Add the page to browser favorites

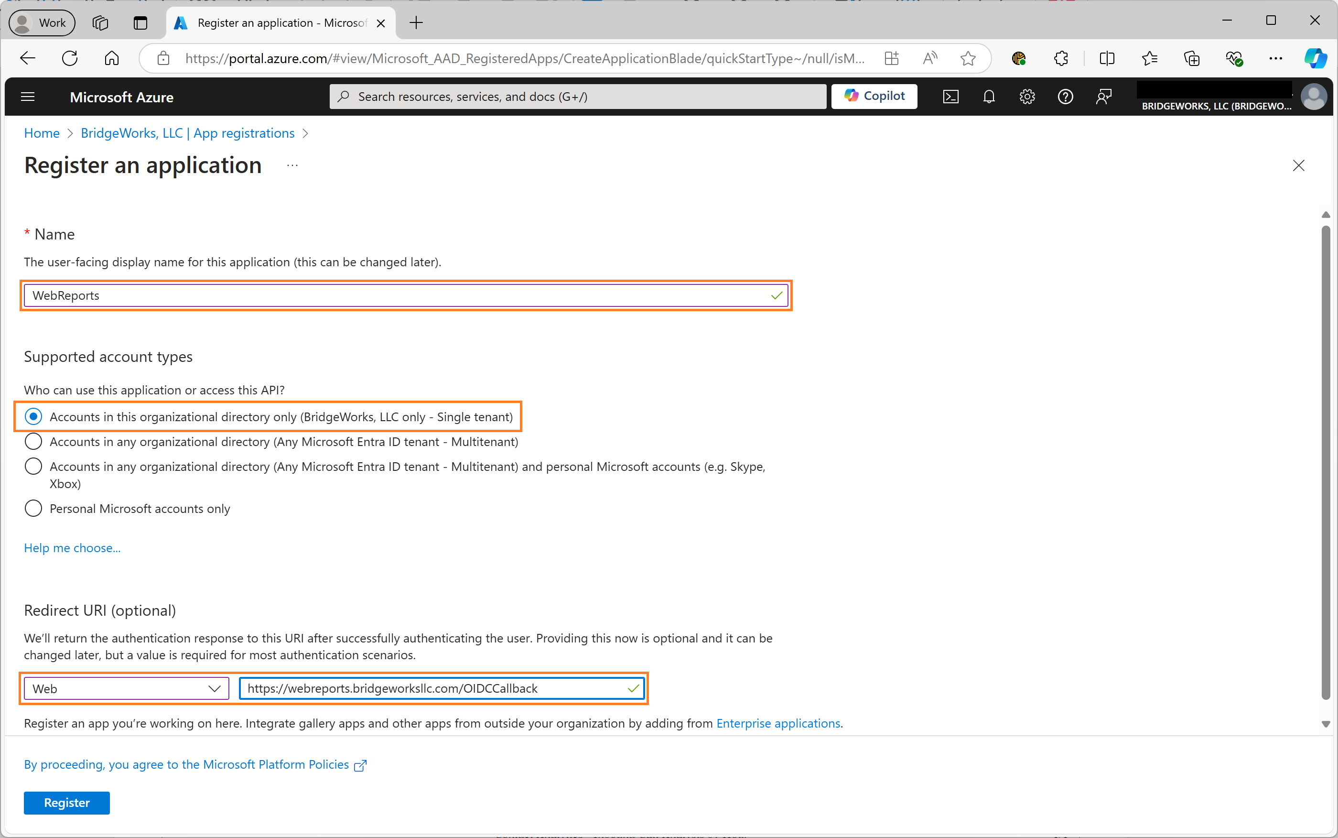pos(967,58)
